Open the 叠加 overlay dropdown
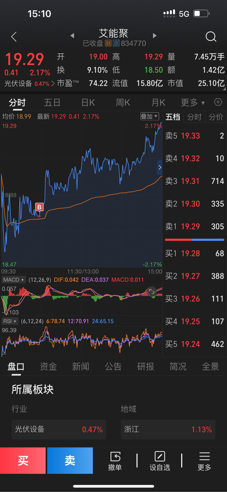The width and height of the screenshot is (227, 492). pos(150,116)
